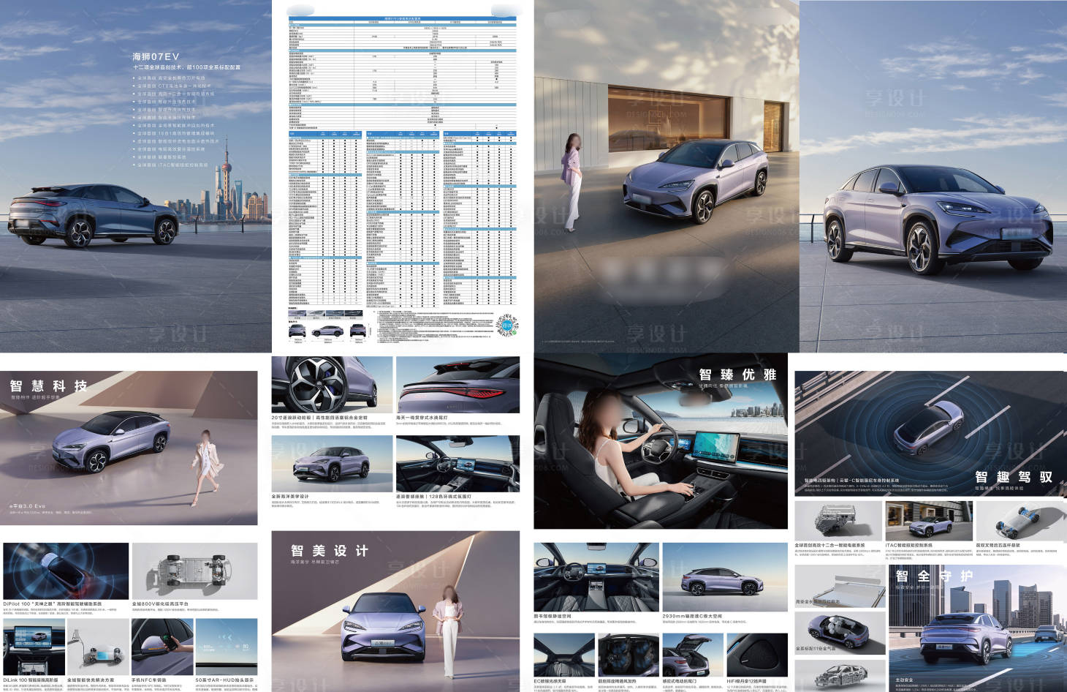Click the QR code on the spec sheet
This screenshot has height=692, width=1067.
pos(508,326)
